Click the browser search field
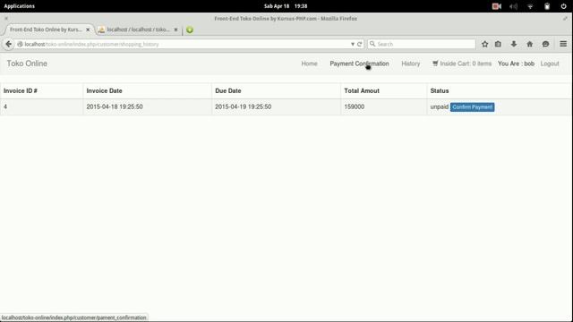 [x=422, y=44]
